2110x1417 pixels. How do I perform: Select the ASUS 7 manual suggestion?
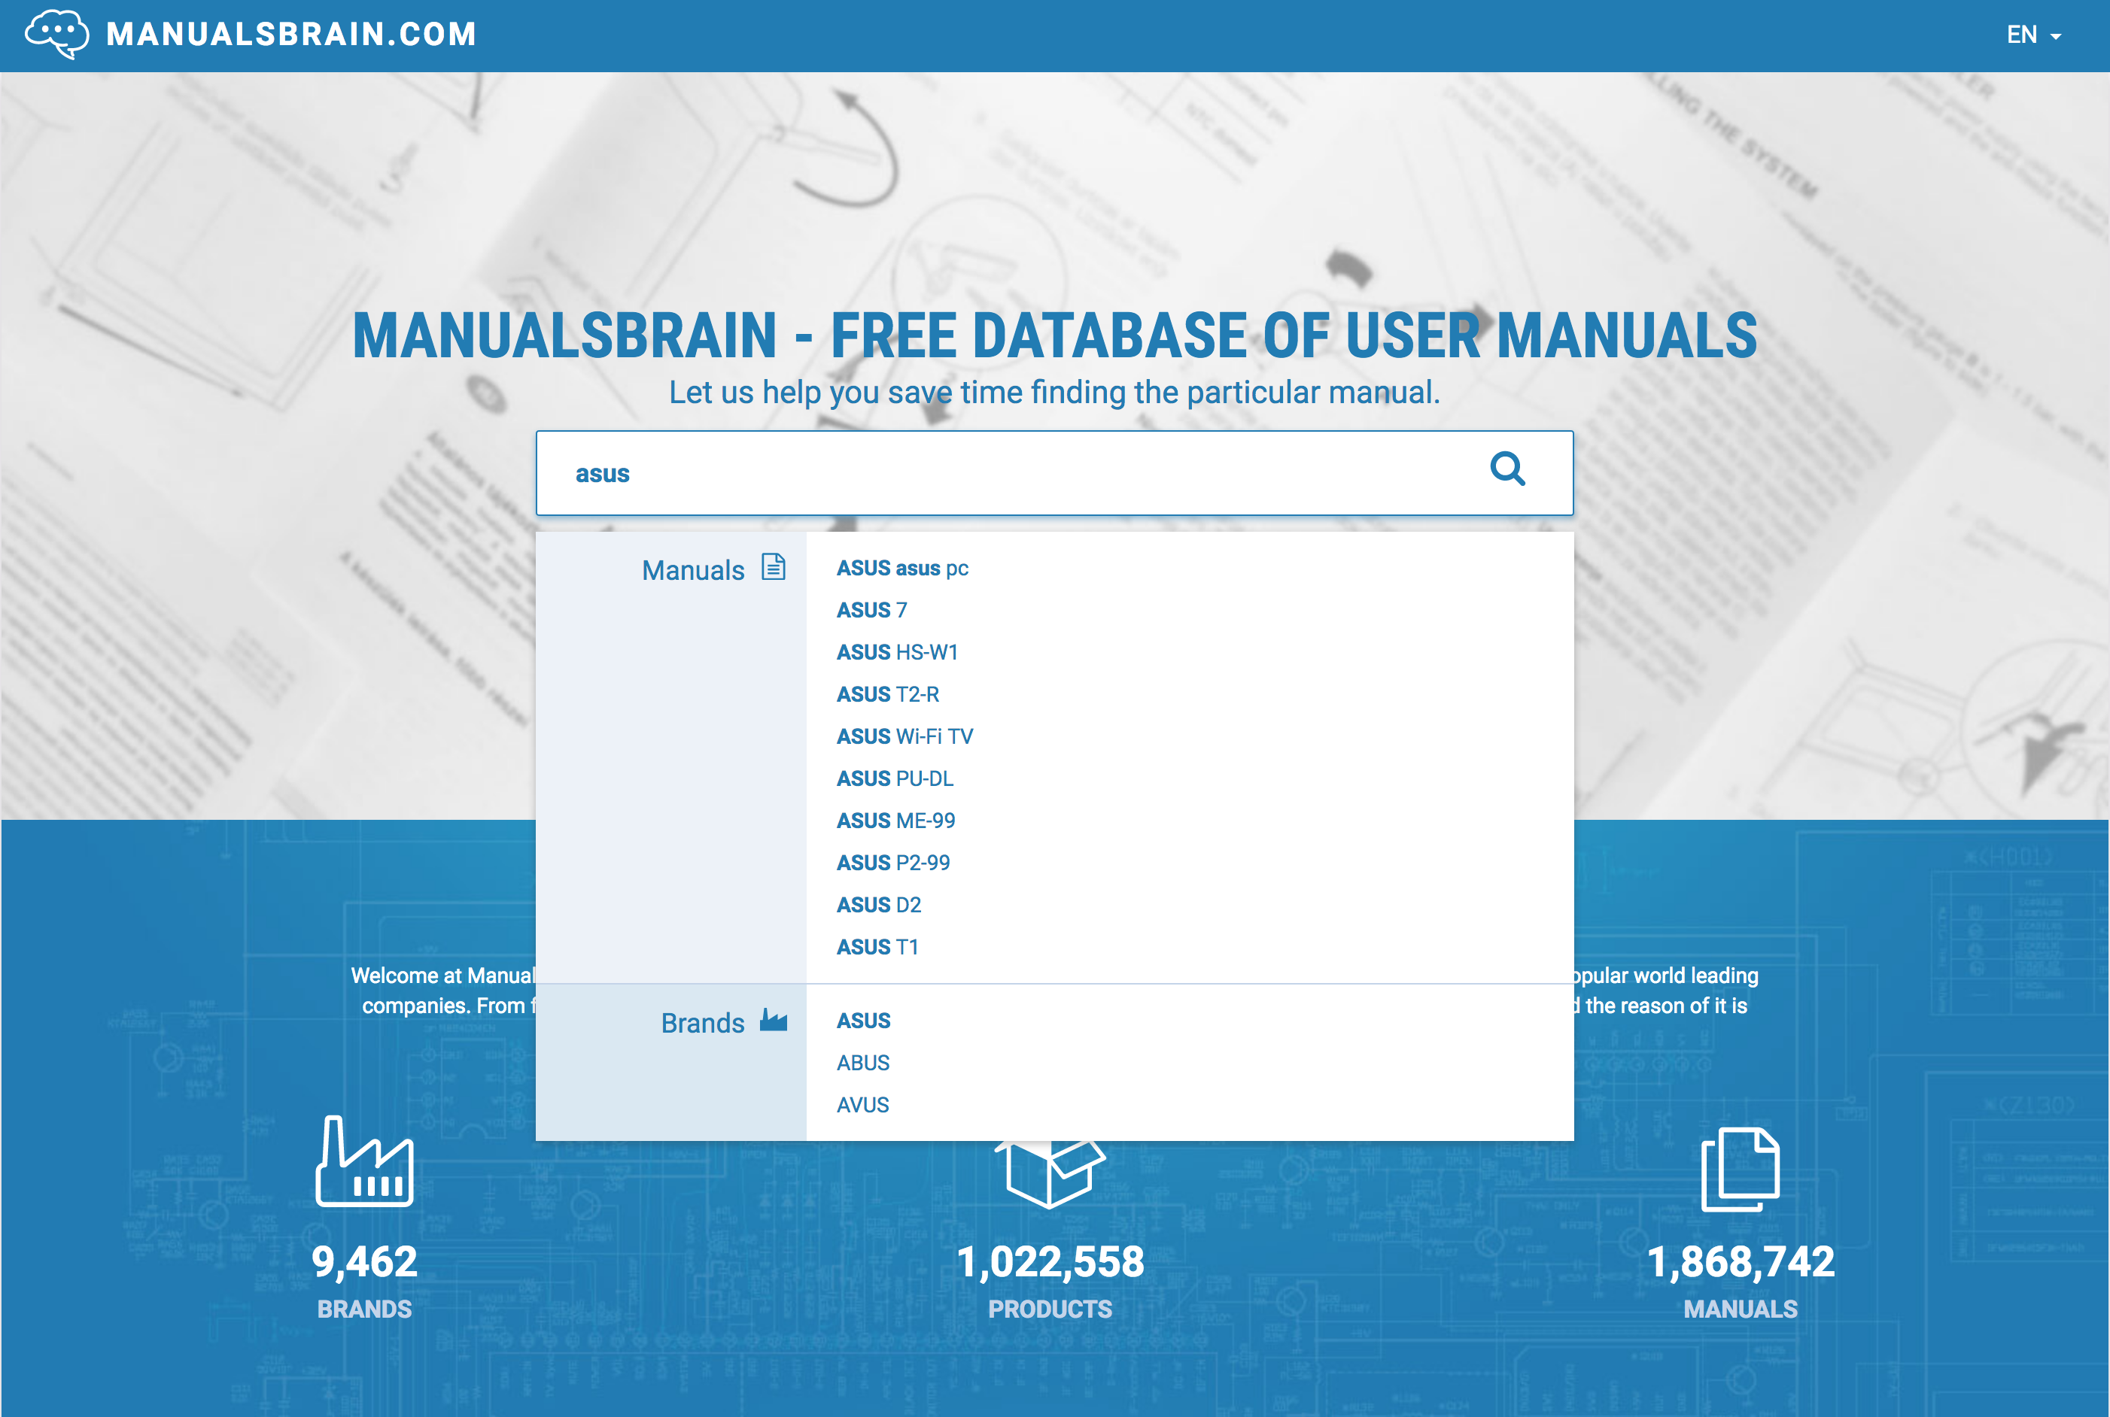[871, 610]
